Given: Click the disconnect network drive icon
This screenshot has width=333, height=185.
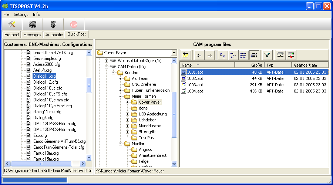Looking at the screenshot, I should tap(291, 55).
